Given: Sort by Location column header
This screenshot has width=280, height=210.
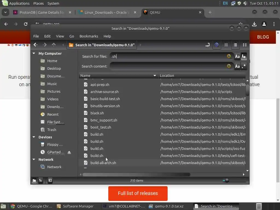Looking at the screenshot, I should pos(202,76).
